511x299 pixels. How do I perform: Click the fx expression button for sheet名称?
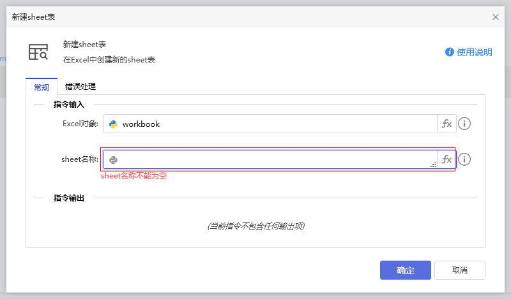click(446, 159)
